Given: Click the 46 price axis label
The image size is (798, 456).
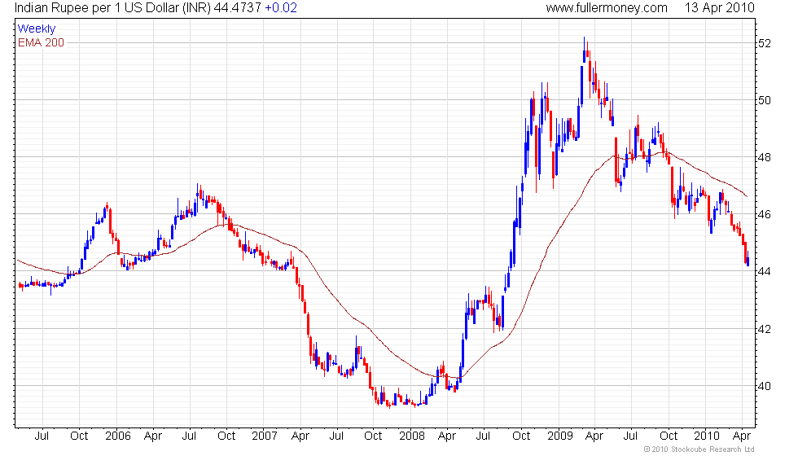Looking at the screenshot, I should click(x=765, y=214).
